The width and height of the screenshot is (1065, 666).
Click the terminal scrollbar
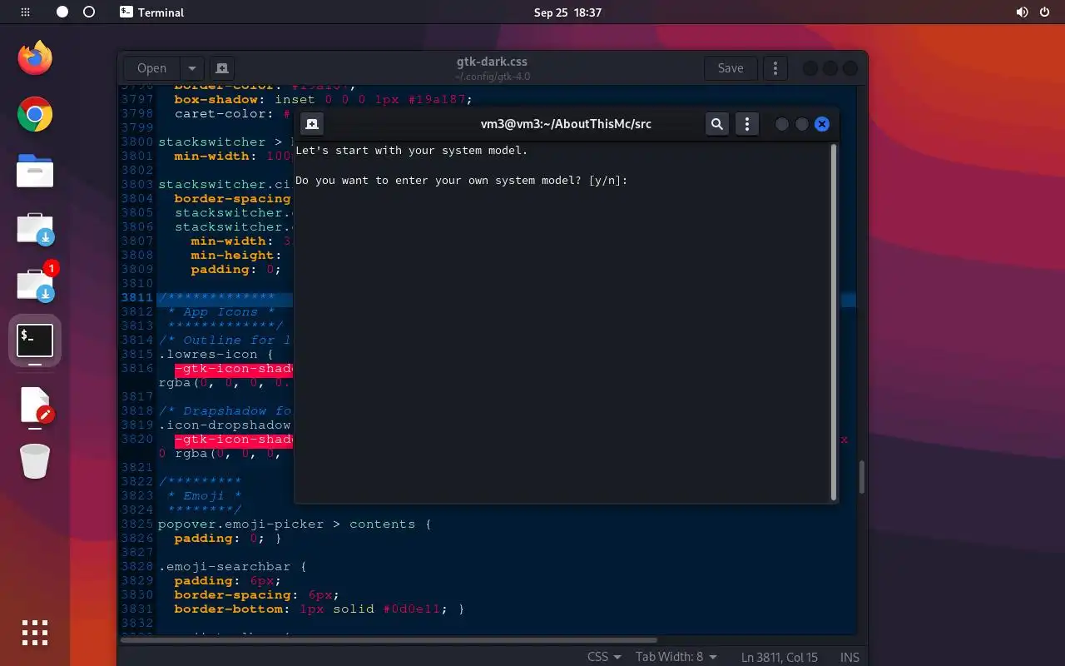pyautogui.click(x=834, y=323)
